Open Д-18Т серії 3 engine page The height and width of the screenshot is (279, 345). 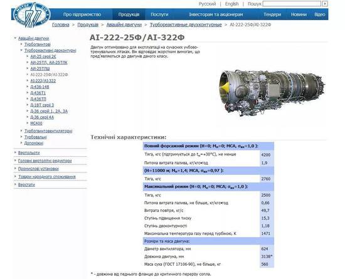pos(42,105)
